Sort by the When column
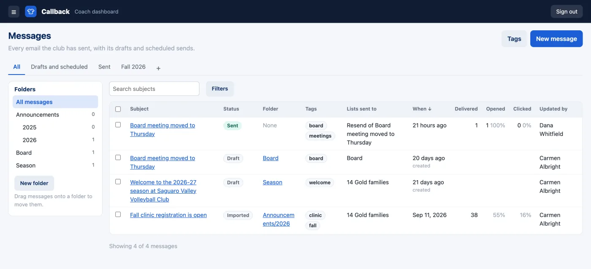The width and height of the screenshot is (591, 269). (422, 109)
